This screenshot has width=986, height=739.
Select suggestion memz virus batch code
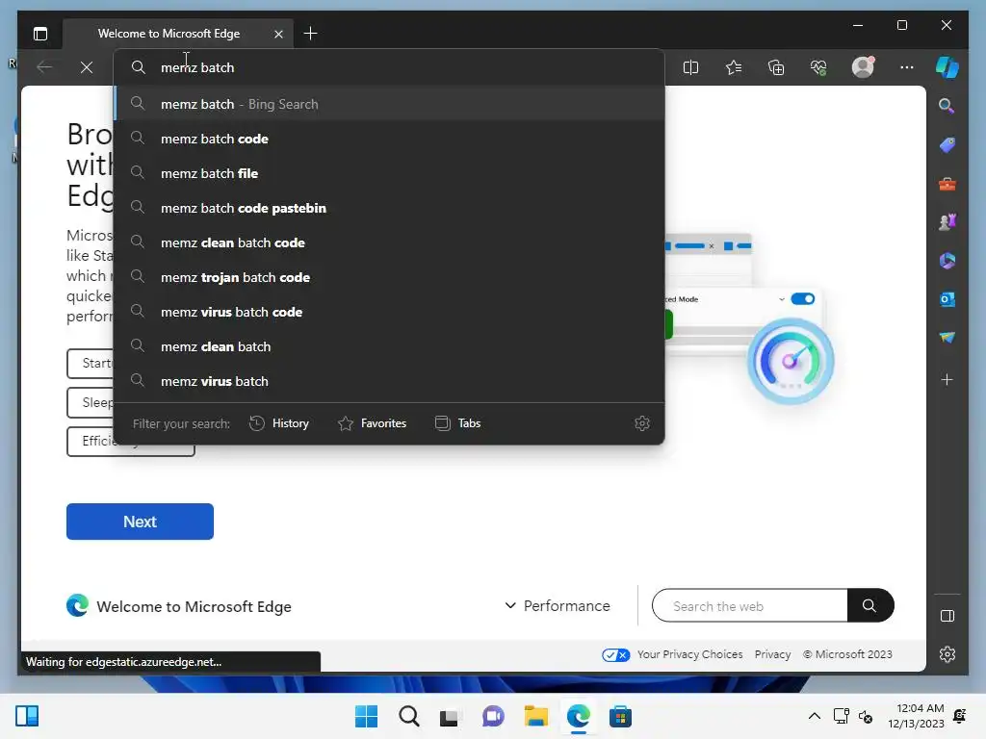click(x=389, y=312)
